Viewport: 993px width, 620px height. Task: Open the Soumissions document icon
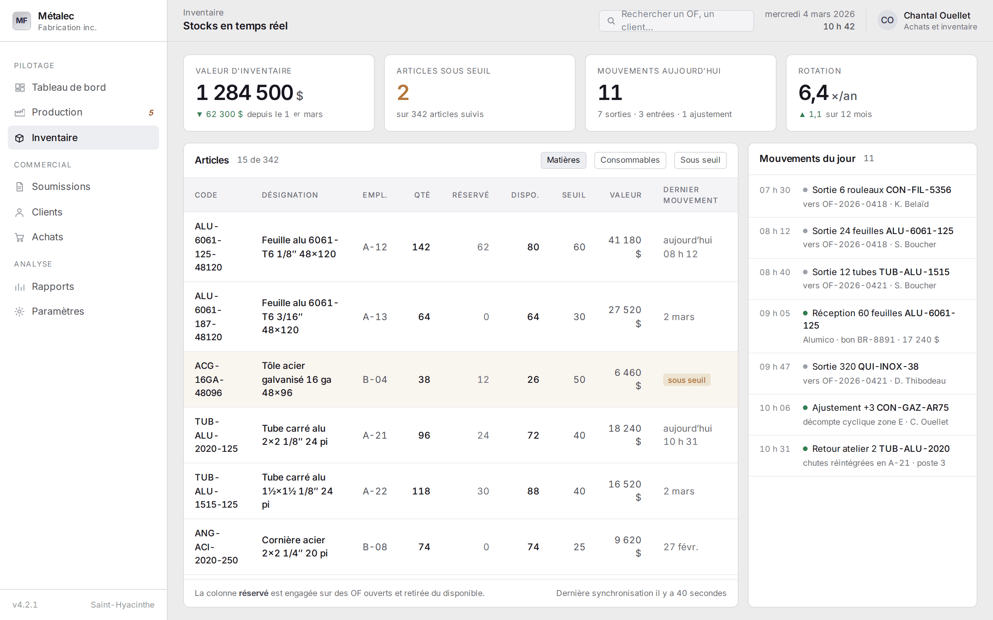(19, 186)
